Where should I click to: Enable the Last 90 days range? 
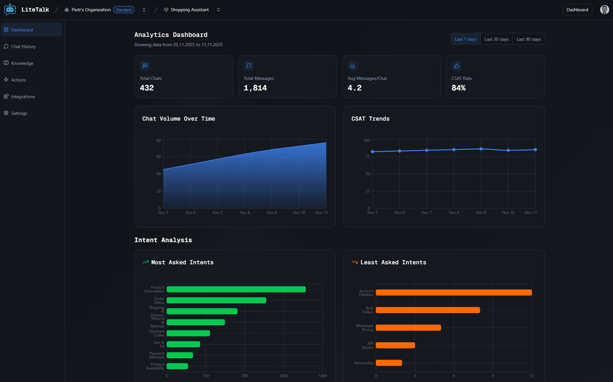(528, 39)
